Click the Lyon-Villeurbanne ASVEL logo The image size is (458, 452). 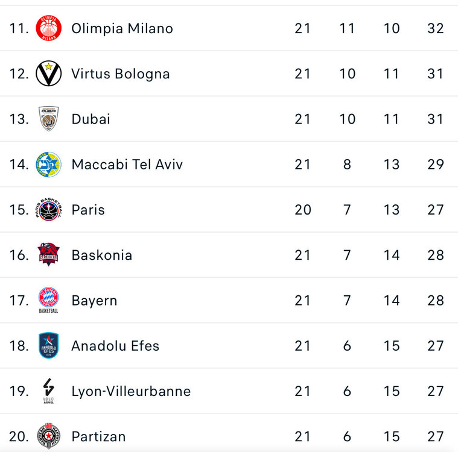tap(48, 391)
